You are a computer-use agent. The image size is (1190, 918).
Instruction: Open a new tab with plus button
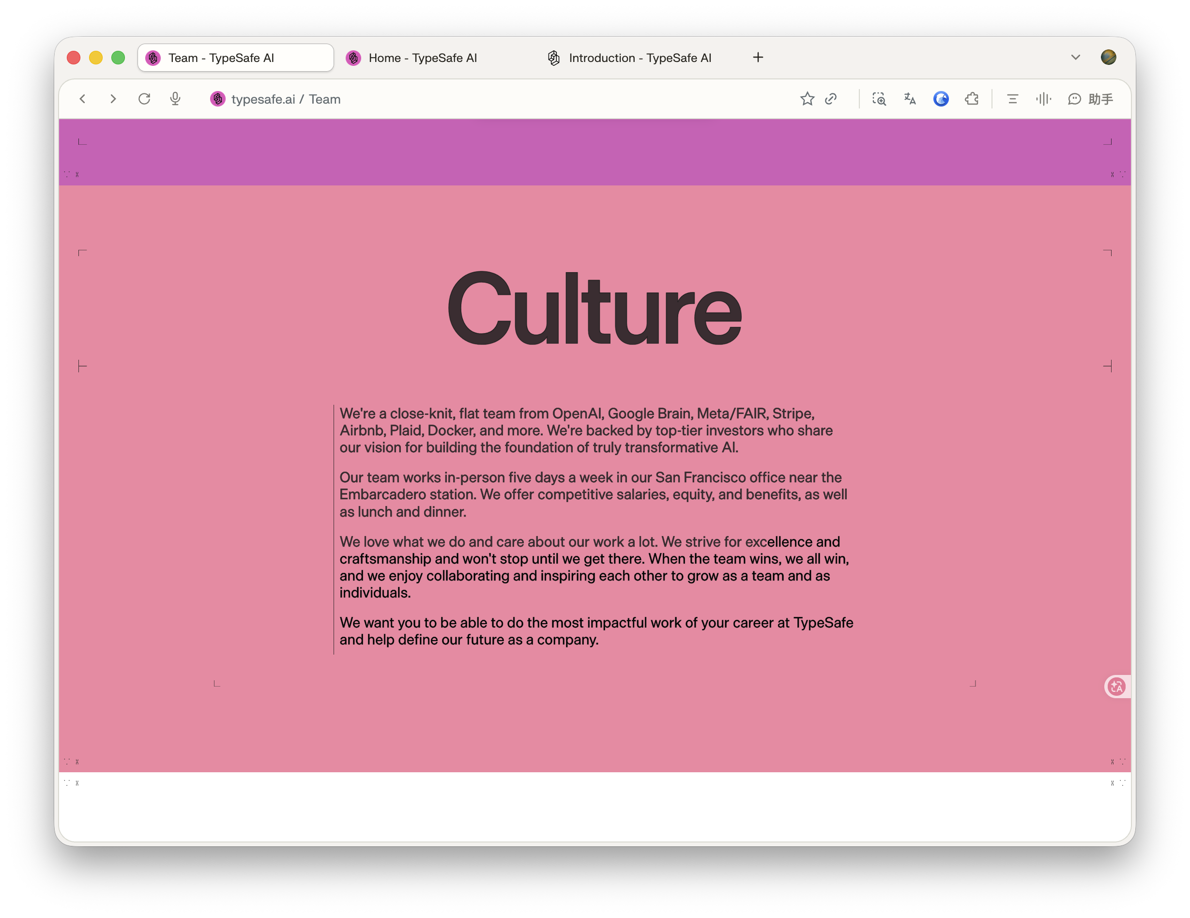pyautogui.click(x=758, y=57)
